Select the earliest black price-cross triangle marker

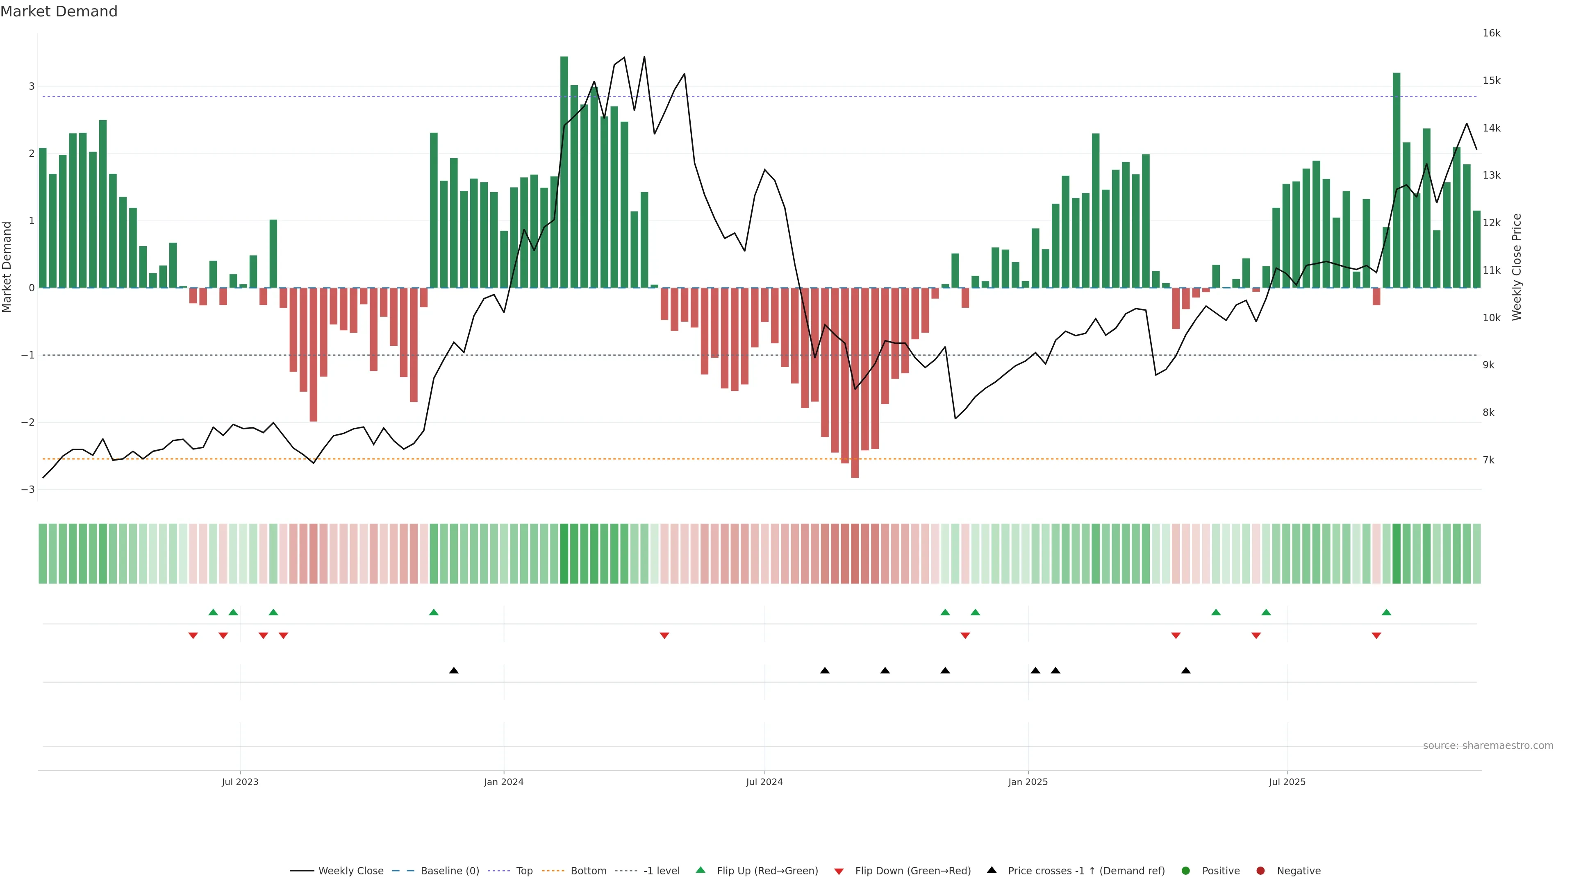pyautogui.click(x=453, y=670)
